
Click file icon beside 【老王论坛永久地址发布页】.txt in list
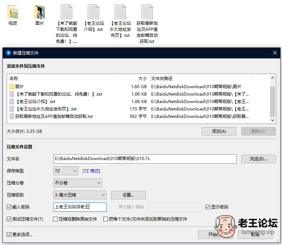point(12,109)
